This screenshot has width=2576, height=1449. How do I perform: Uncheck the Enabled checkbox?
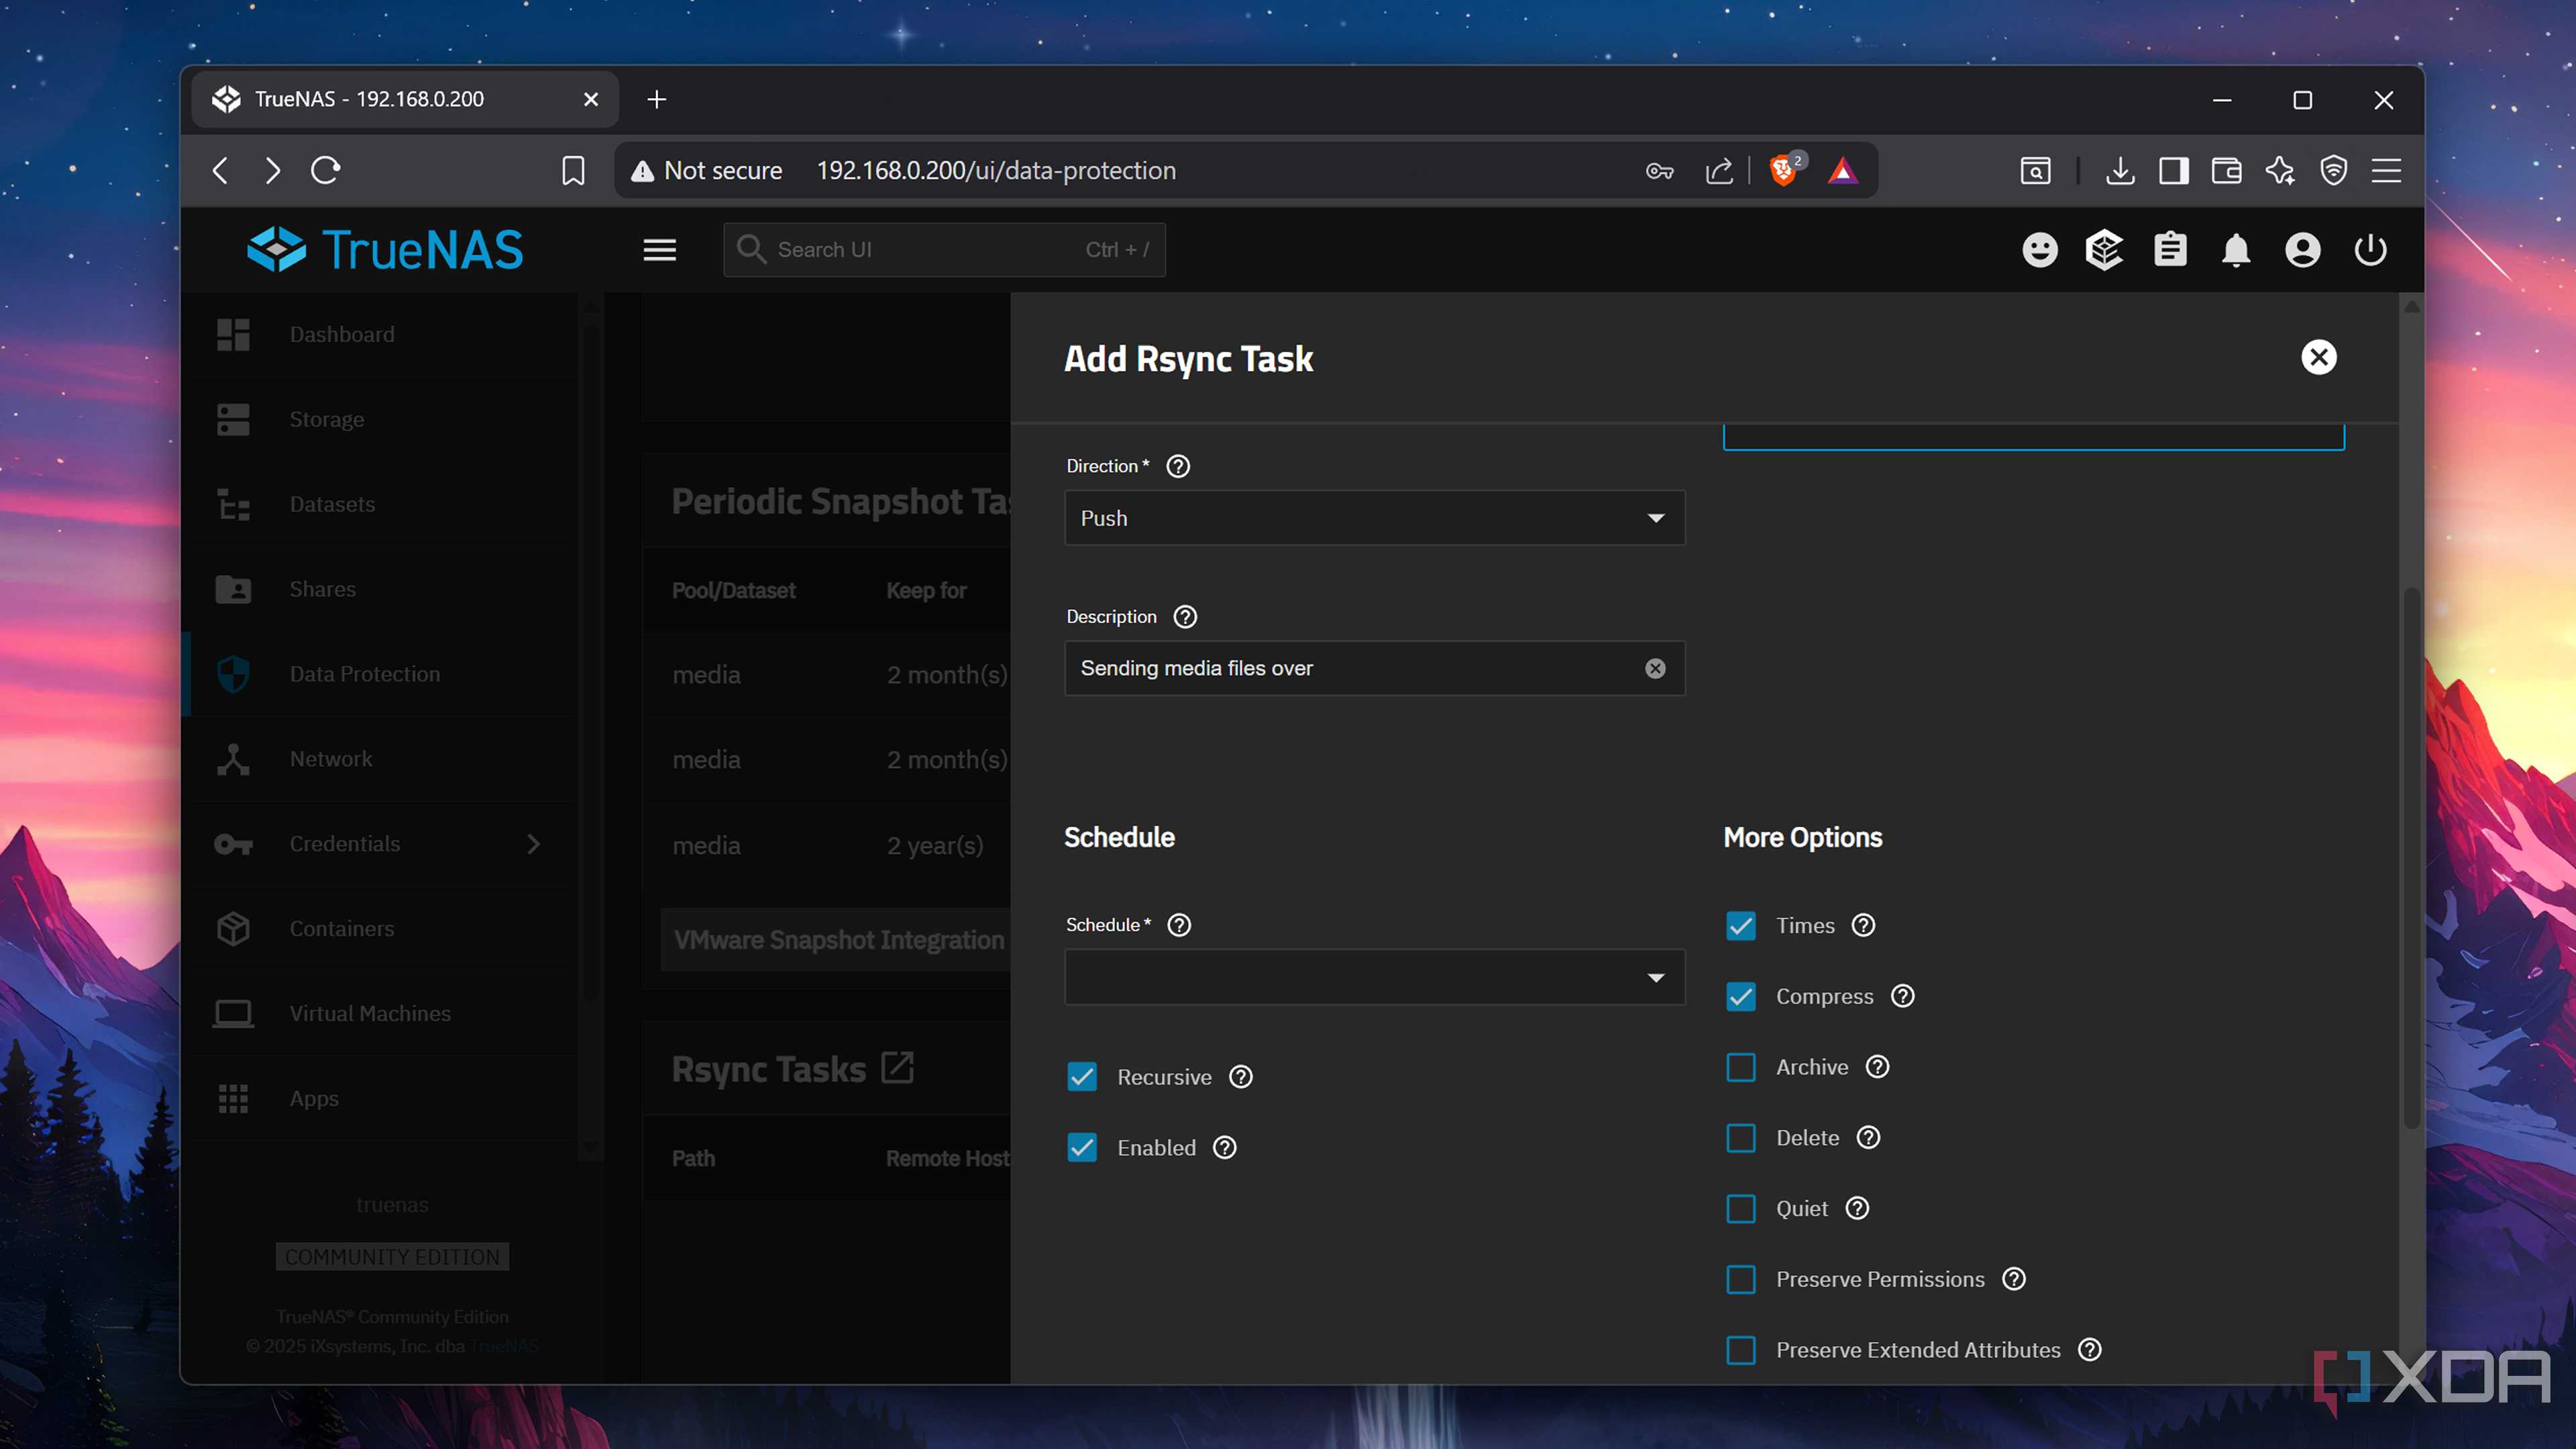pyautogui.click(x=1082, y=1148)
